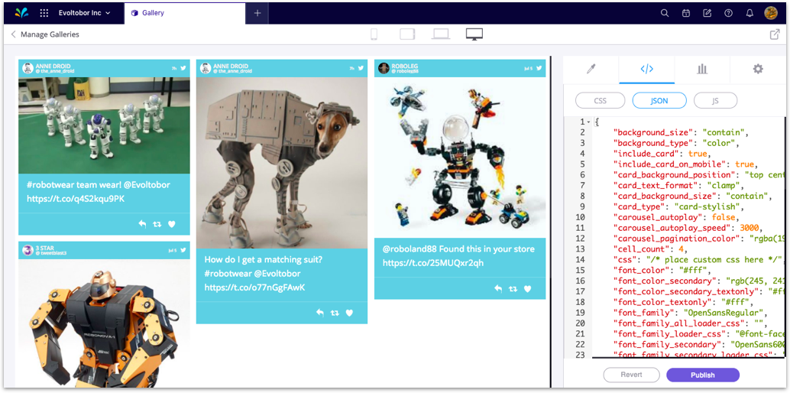Switch to mobile phone preview

(x=374, y=34)
